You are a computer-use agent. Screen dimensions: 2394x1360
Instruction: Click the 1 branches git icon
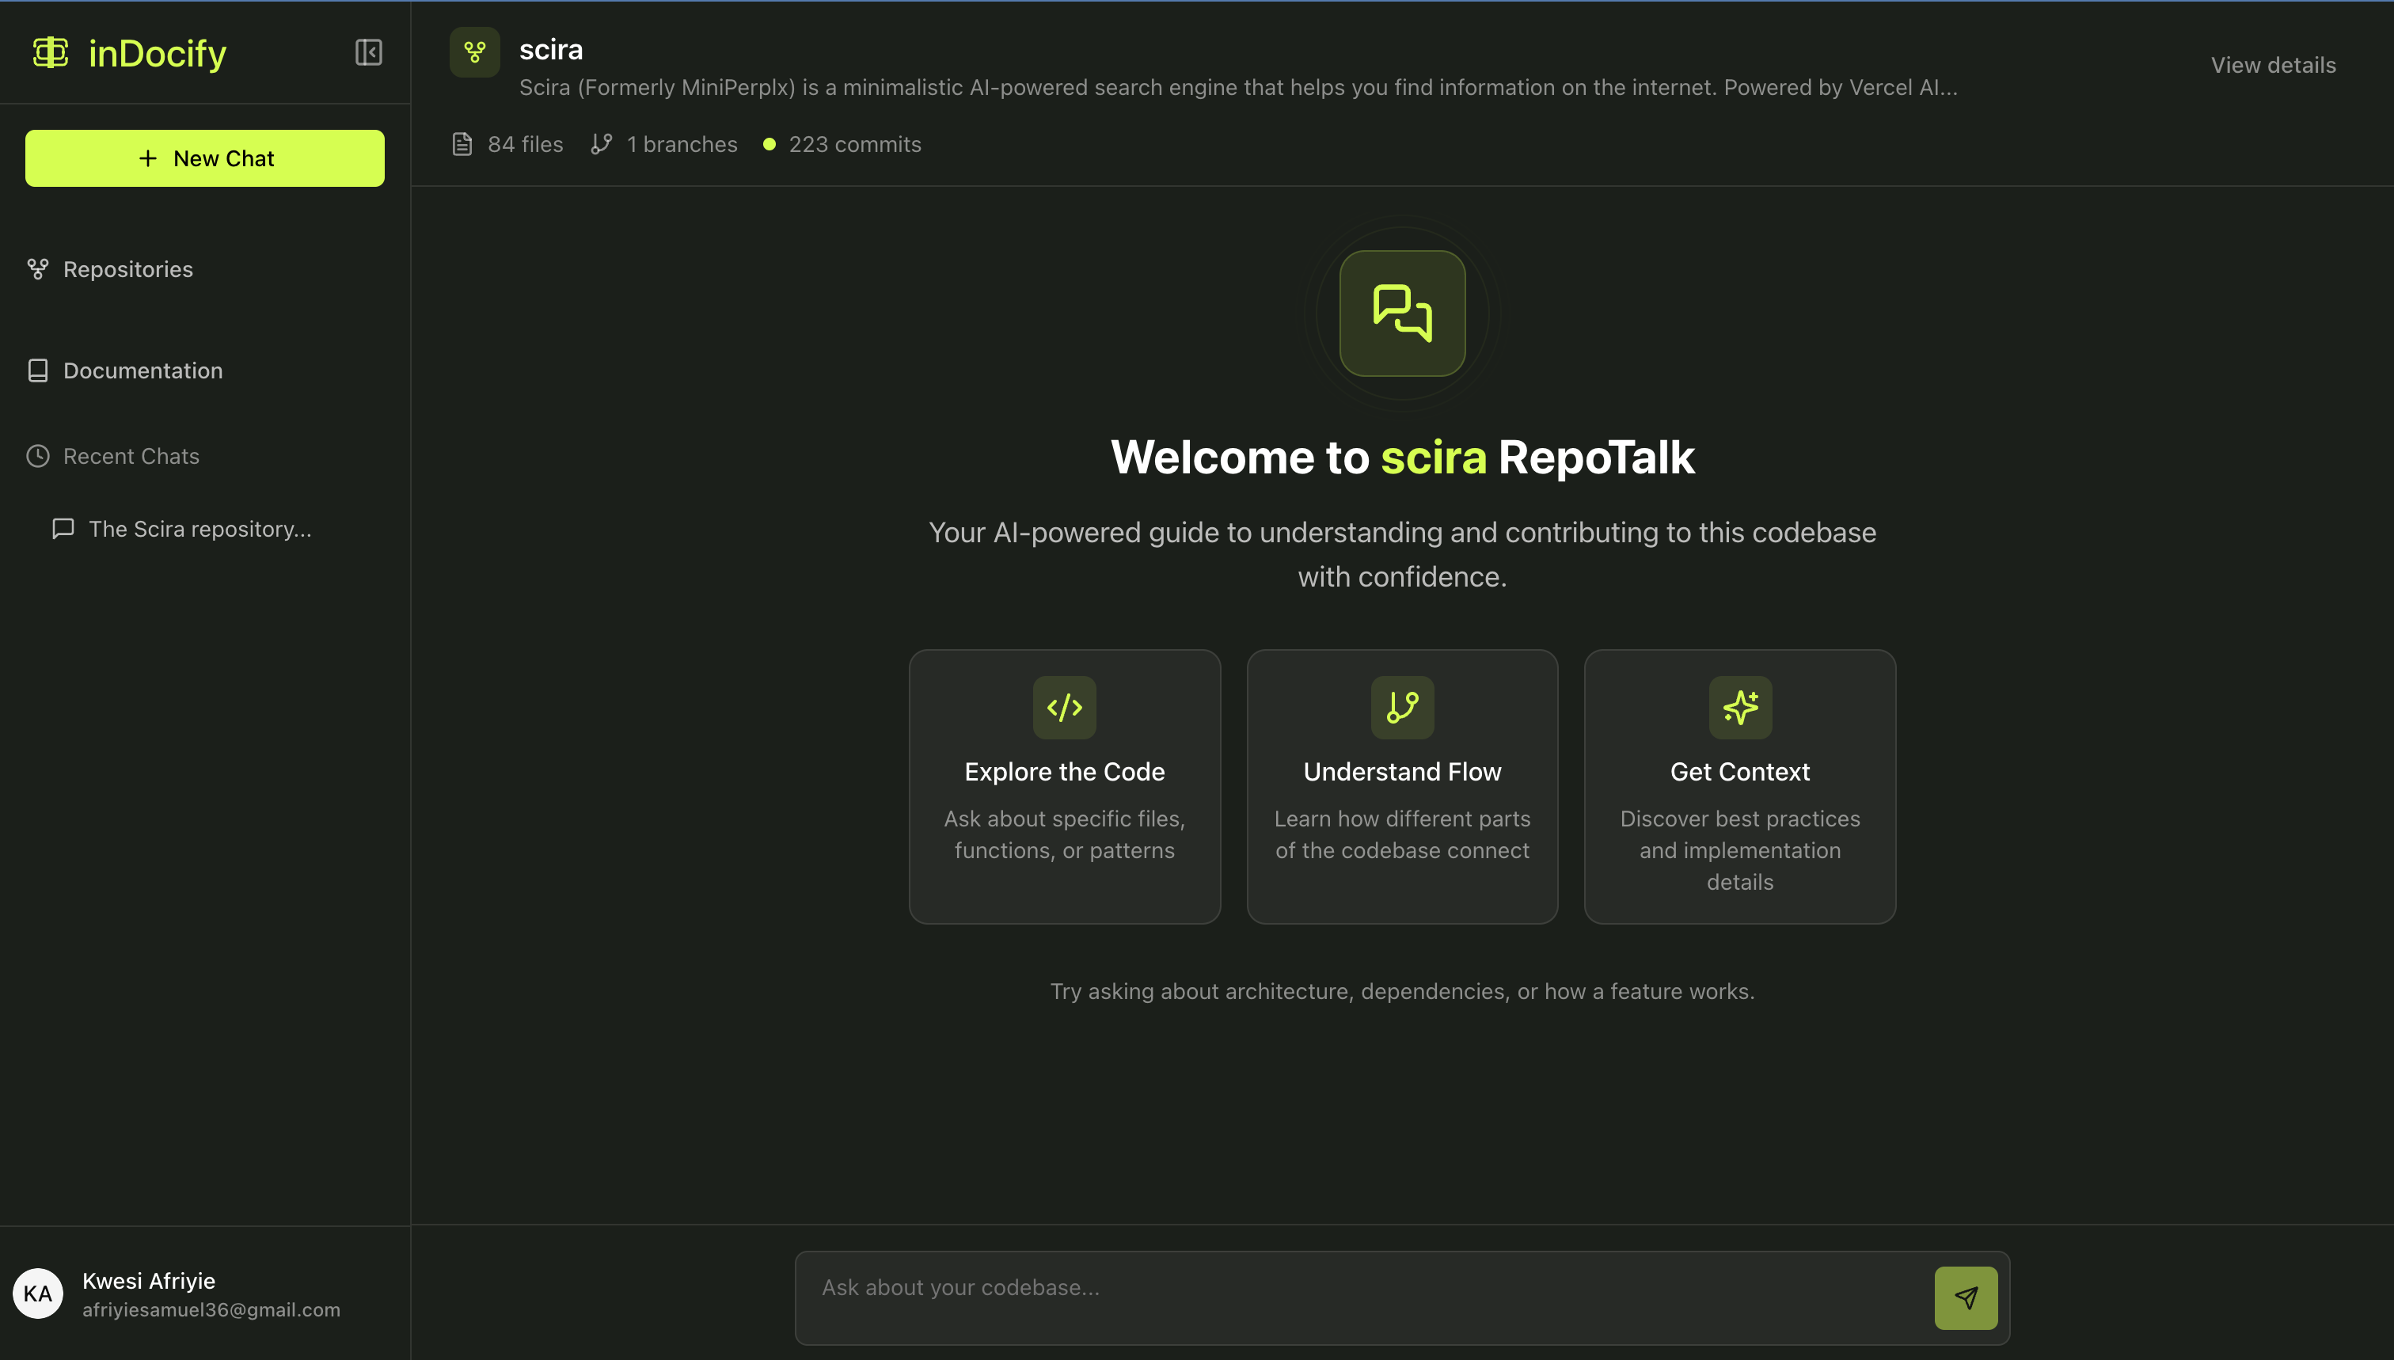(602, 144)
